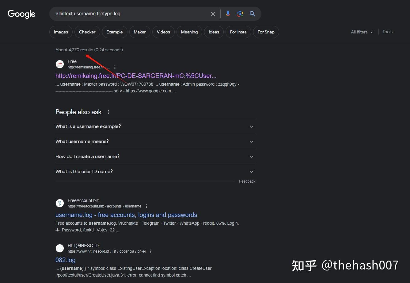Select the Checker filter chip
Image resolution: width=410 pixels, height=283 pixels.
[x=87, y=32]
